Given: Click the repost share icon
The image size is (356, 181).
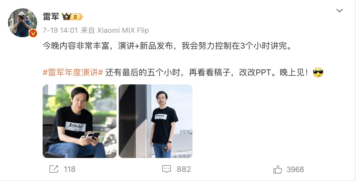Looking at the screenshot, I should click(54, 169).
